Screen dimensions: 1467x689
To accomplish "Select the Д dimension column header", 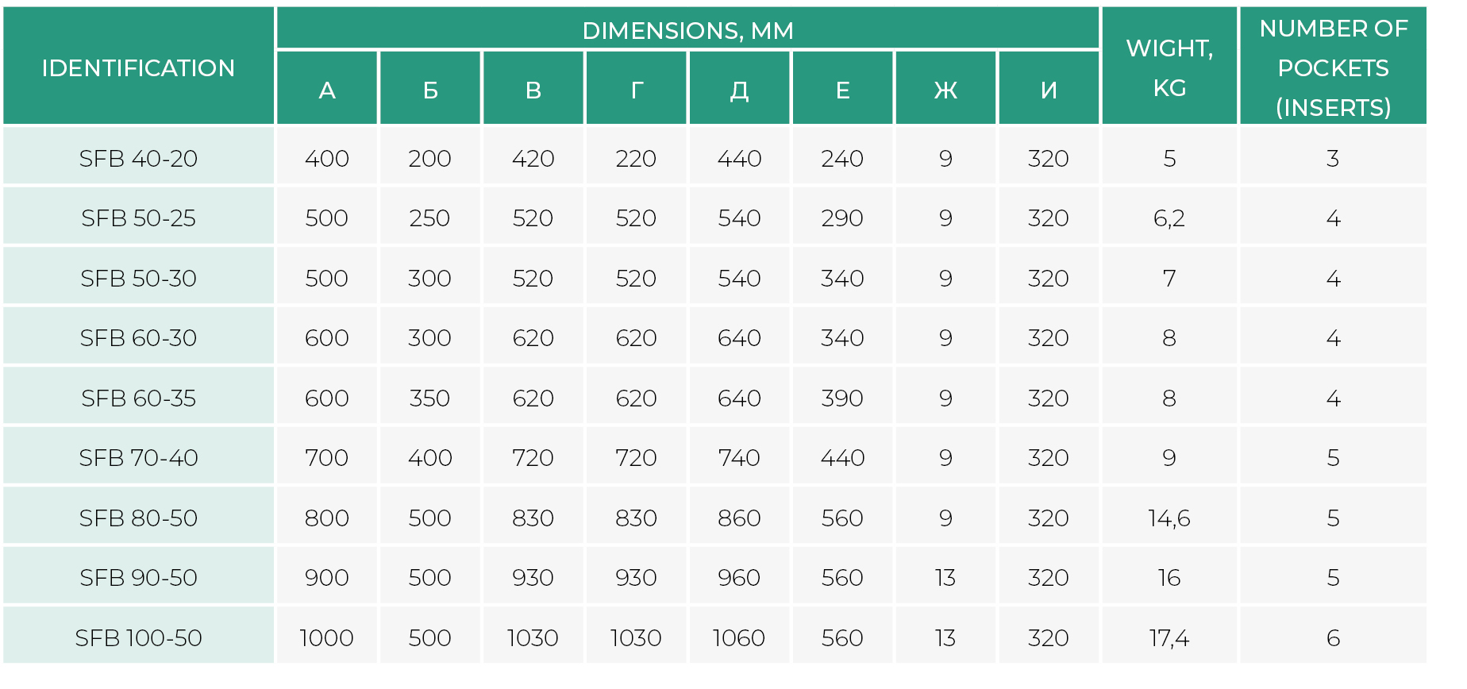I will click(739, 90).
